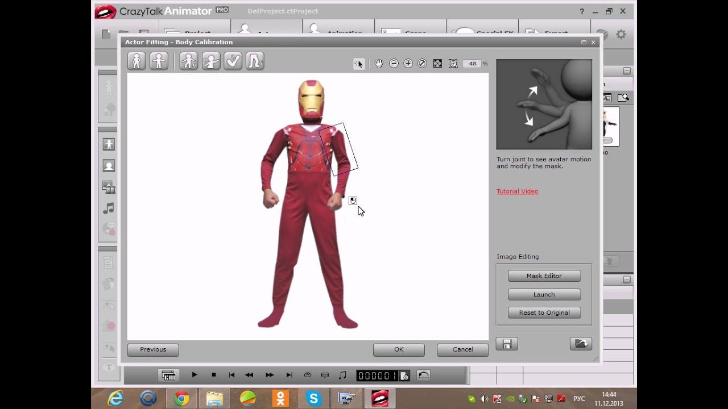
Task: Open Odnoklassniki orange icon in taskbar
Action: click(x=280, y=398)
